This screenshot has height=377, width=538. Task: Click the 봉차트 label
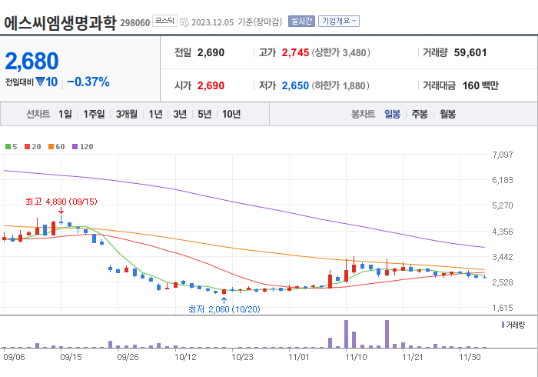coord(364,114)
